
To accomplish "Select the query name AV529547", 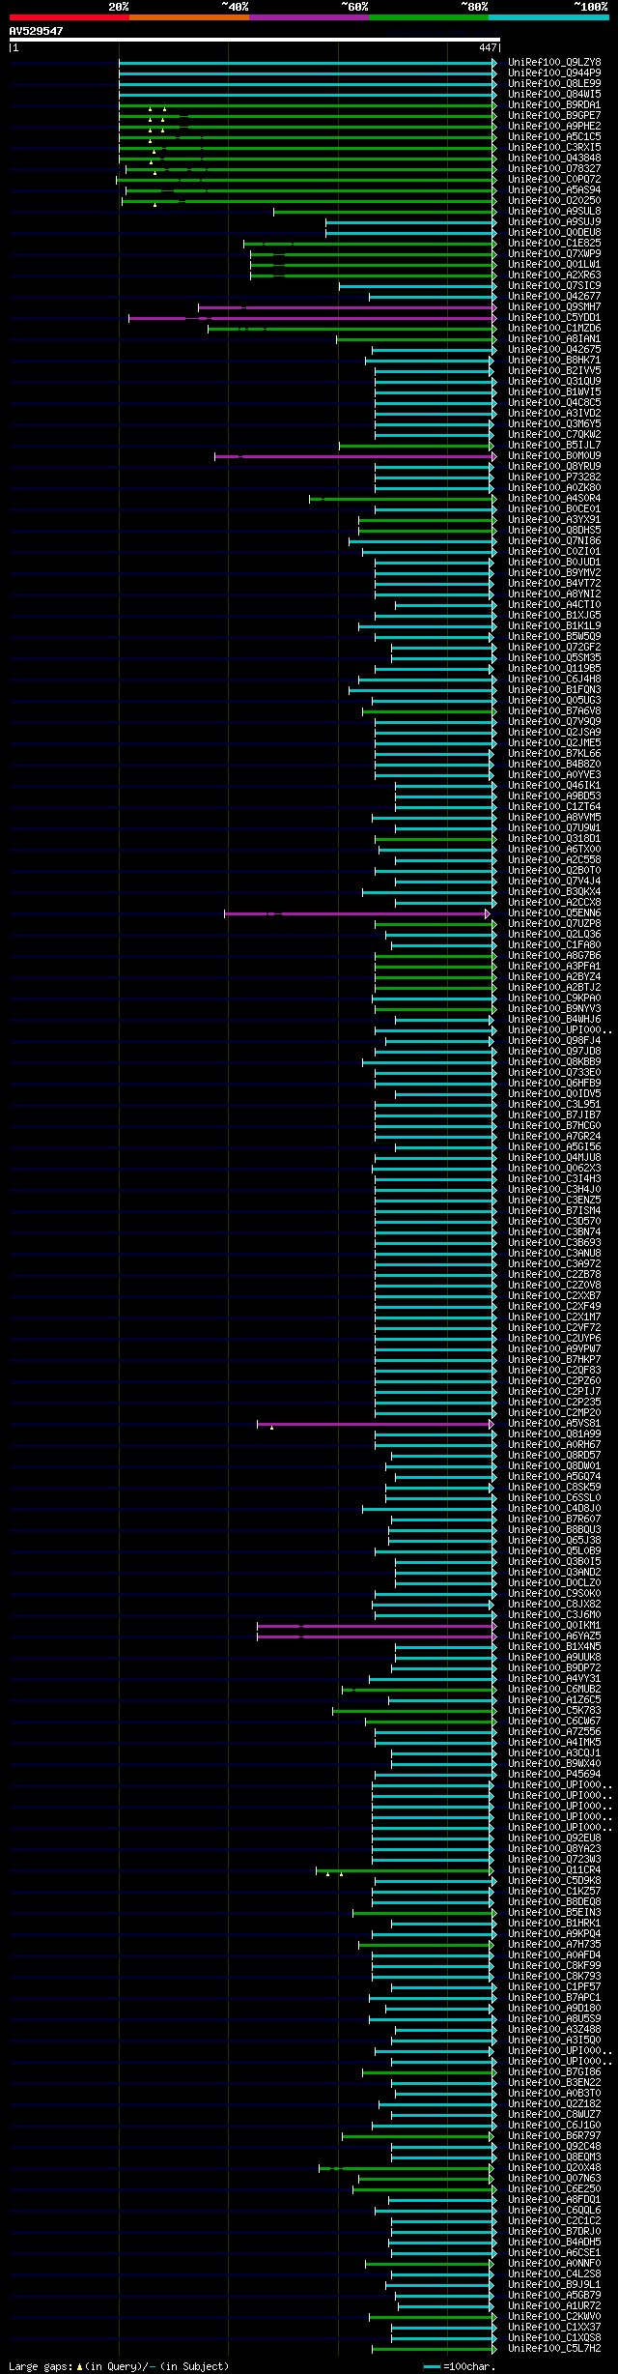I will (37, 31).
